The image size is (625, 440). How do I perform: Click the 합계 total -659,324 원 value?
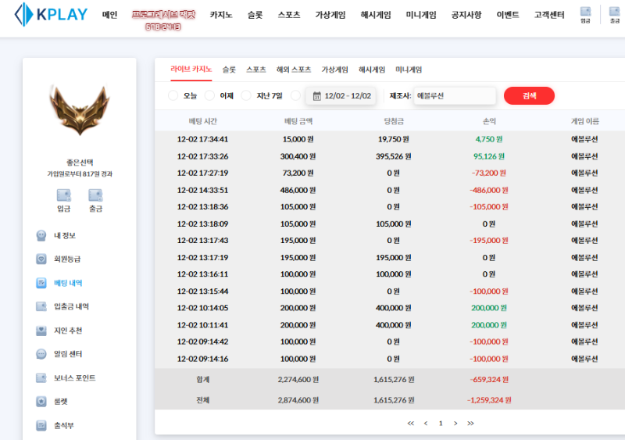[x=489, y=379]
